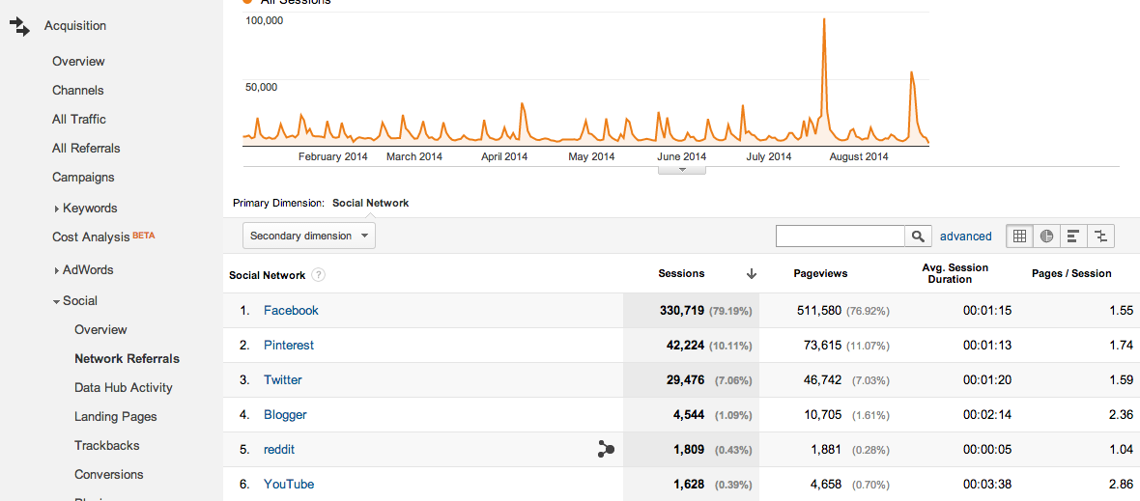Click the advanced filter link
The height and width of the screenshot is (501, 1140).
(x=965, y=237)
